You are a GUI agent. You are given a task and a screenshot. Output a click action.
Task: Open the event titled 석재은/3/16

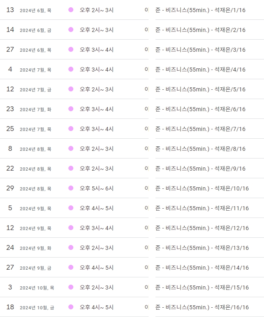(x=200, y=50)
